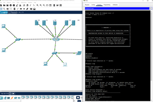Open the Config tab in PC window

93,5
